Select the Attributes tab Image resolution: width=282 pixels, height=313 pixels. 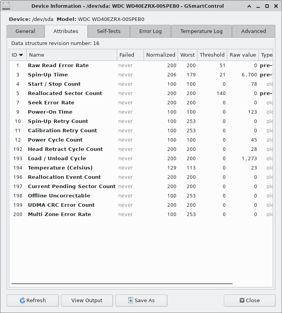(66, 31)
